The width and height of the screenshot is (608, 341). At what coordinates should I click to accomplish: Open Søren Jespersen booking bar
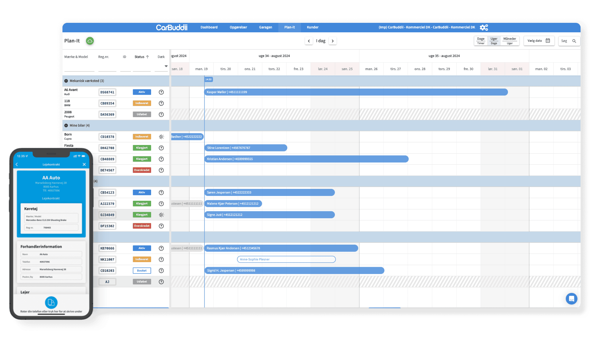270,192
